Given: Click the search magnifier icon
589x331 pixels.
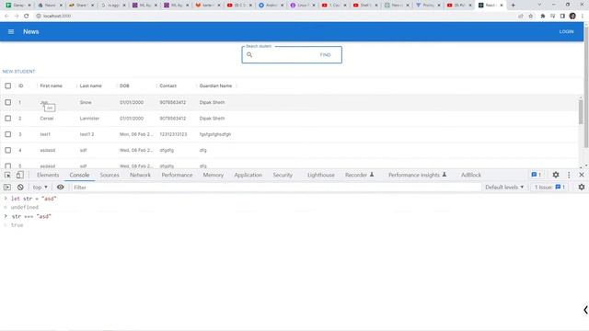Looking at the screenshot, I should (249, 55).
